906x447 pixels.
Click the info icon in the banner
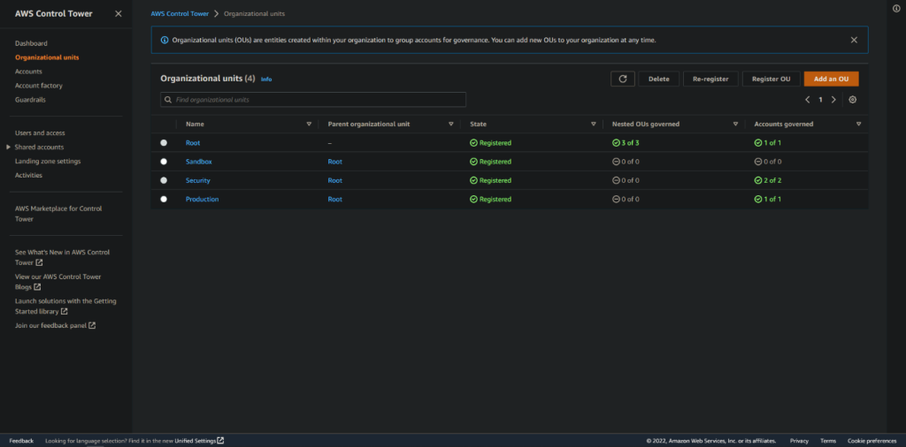point(165,40)
